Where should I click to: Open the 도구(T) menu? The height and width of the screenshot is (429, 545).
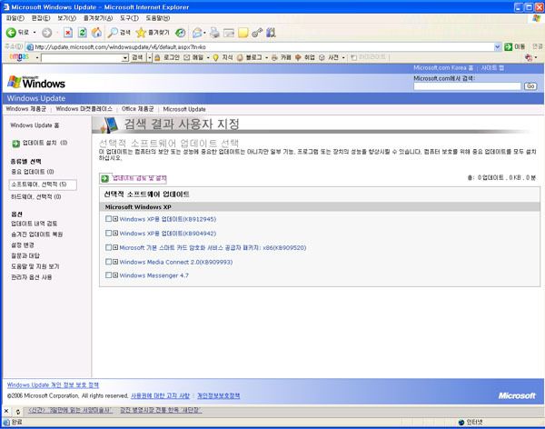[129, 18]
